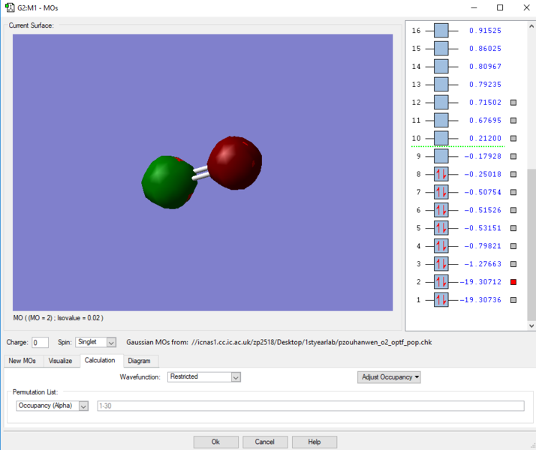Click energy value -19.30736
Screen dimensions: 536x450
coord(480,300)
